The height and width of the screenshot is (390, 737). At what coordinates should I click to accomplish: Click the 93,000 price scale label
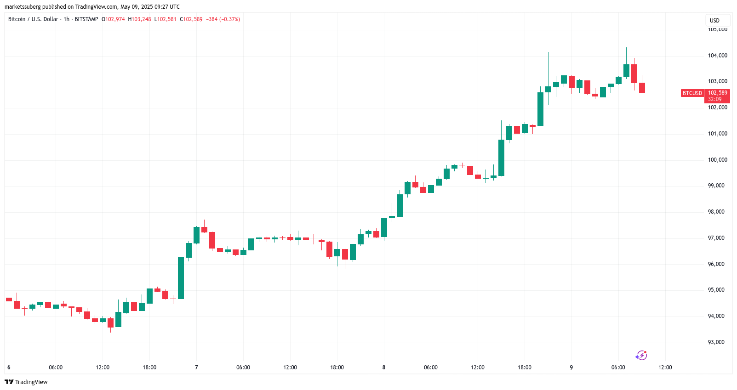click(716, 342)
